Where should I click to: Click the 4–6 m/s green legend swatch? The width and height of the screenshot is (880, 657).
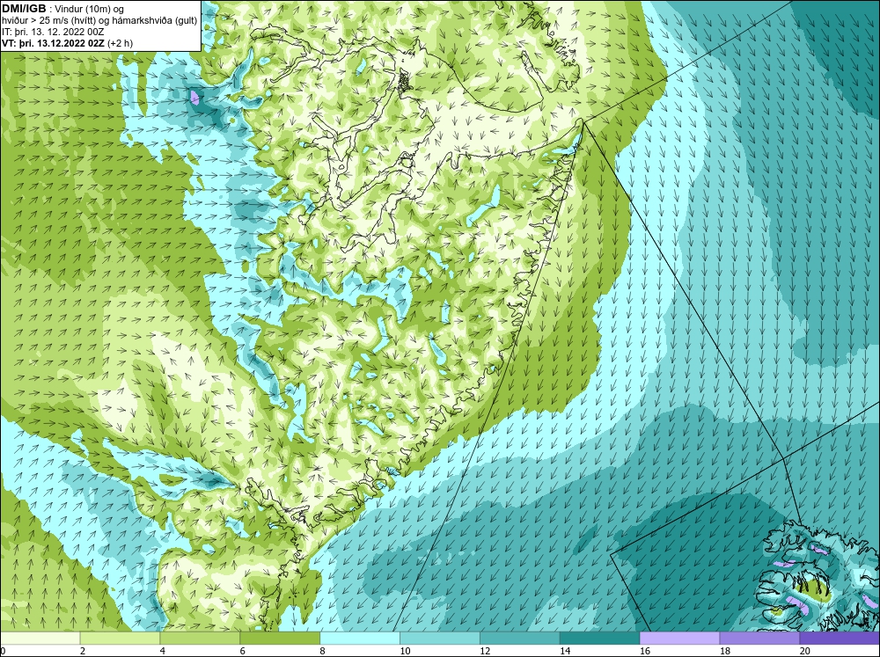[x=200, y=639]
